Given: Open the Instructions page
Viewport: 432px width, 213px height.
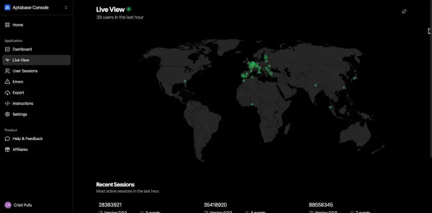Looking at the screenshot, I should tap(36, 103).
